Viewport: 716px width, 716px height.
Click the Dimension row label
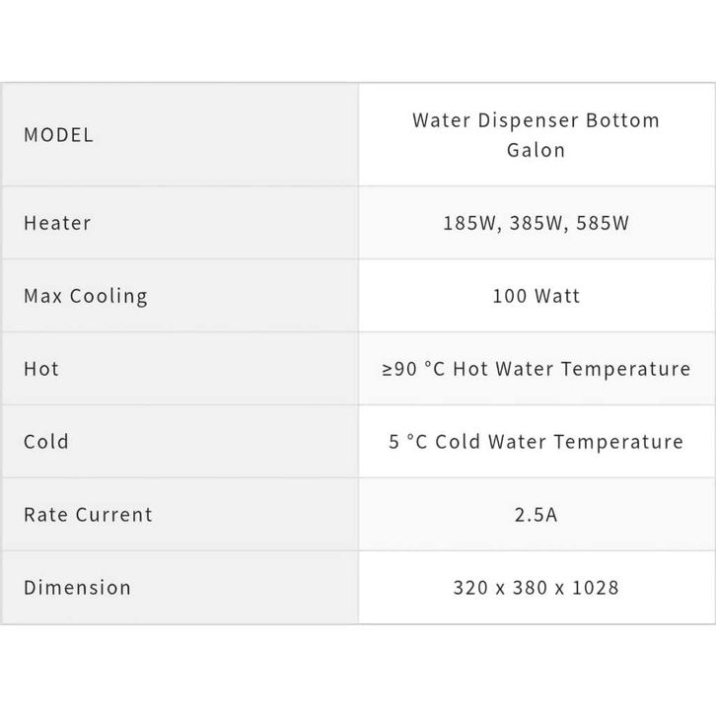coord(77,587)
